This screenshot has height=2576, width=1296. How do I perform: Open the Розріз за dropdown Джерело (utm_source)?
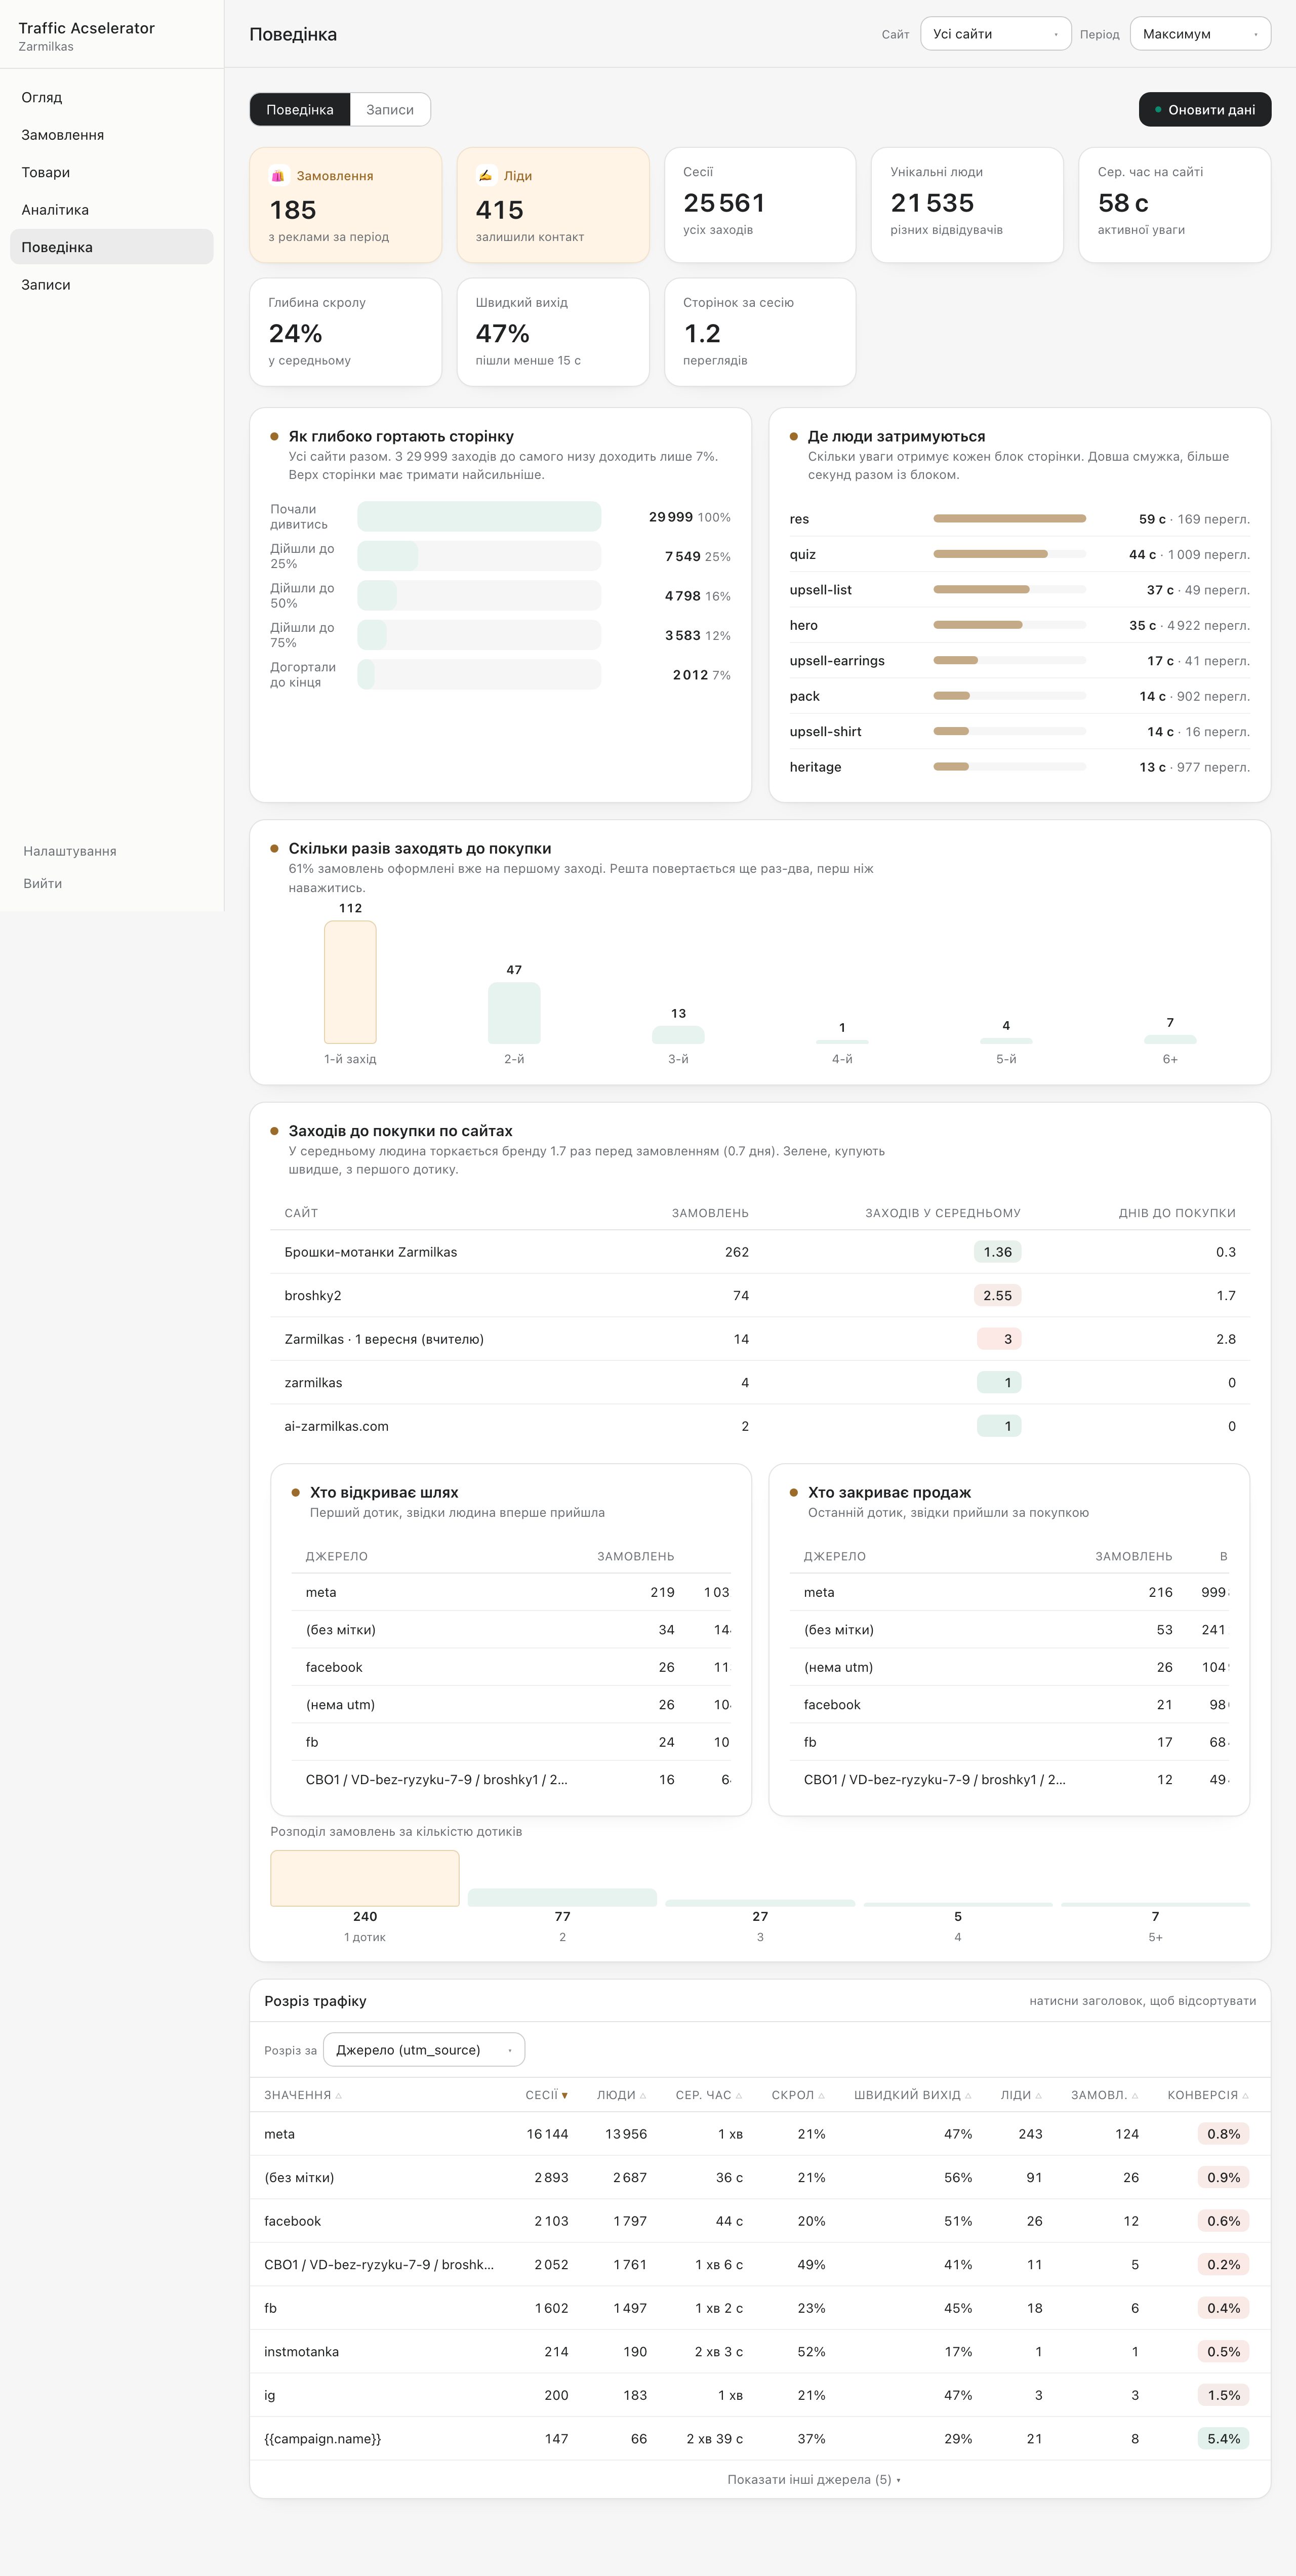[x=424, y=2050]
